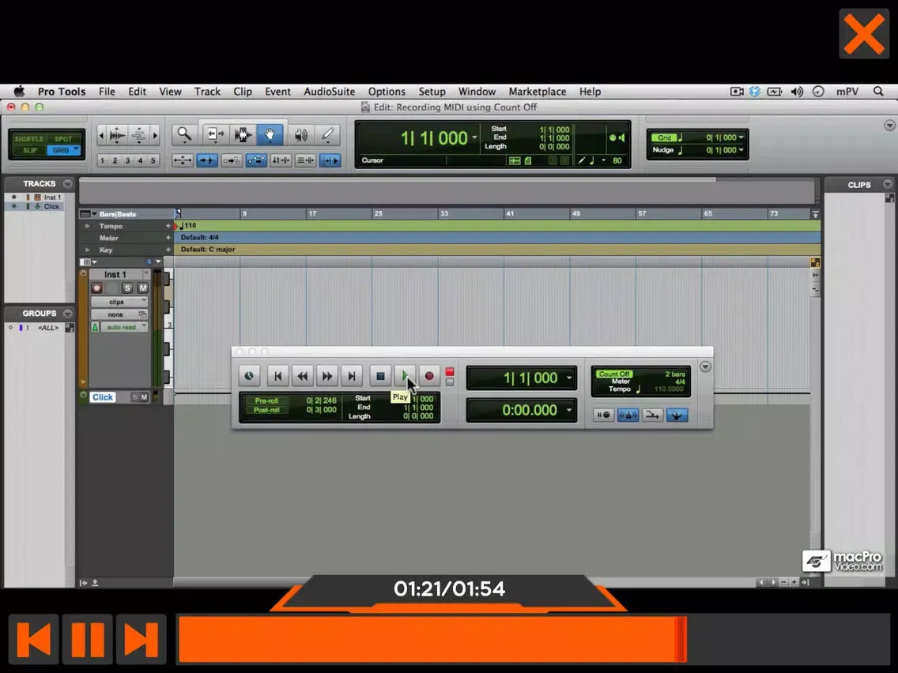Click horizontal zoom in right arrow
The image size is (898, 673).
(x=155, y=136)
